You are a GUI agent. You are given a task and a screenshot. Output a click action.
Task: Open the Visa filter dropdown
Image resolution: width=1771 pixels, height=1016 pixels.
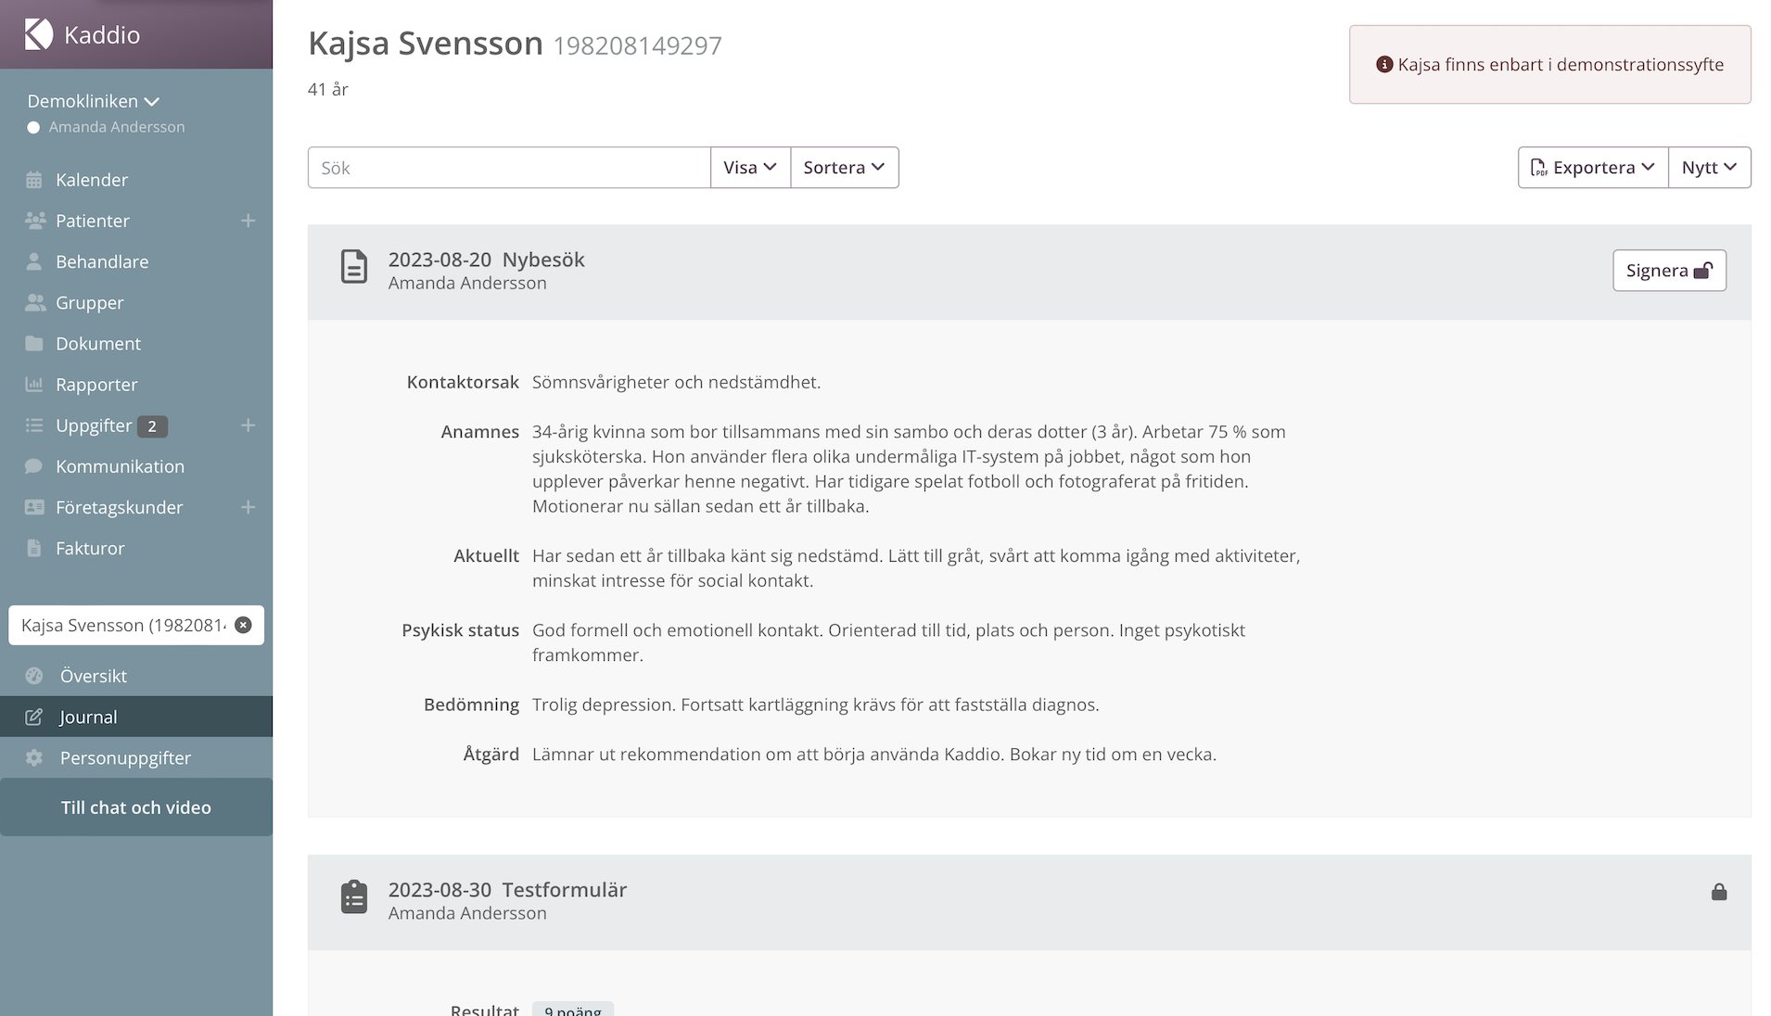click(x=749, y=168)
